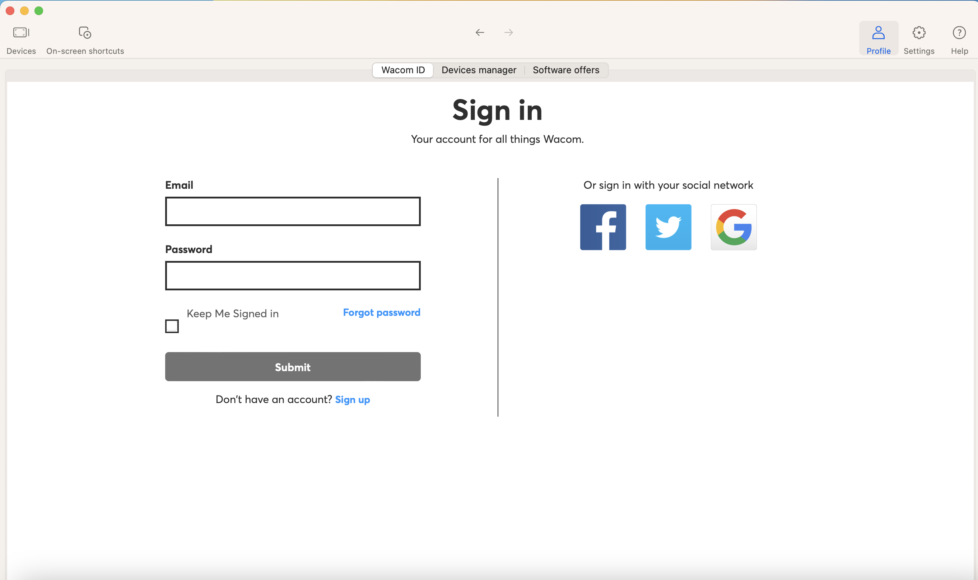Open the Help icon
The image size is (978, 580).
(x=959, y=33)
